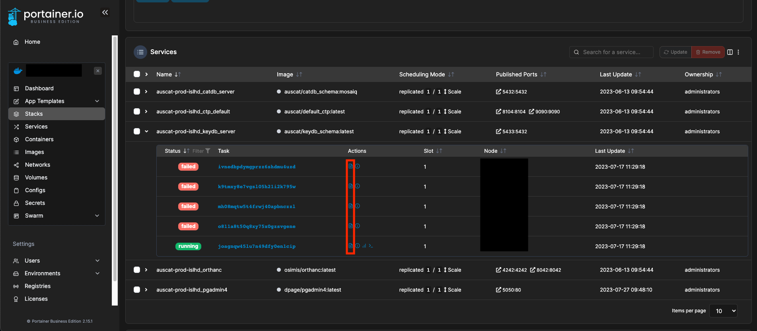Sort tasks by Slot arrow icon
The width and height of the screenshot is (757, 331).
[439, 151]
